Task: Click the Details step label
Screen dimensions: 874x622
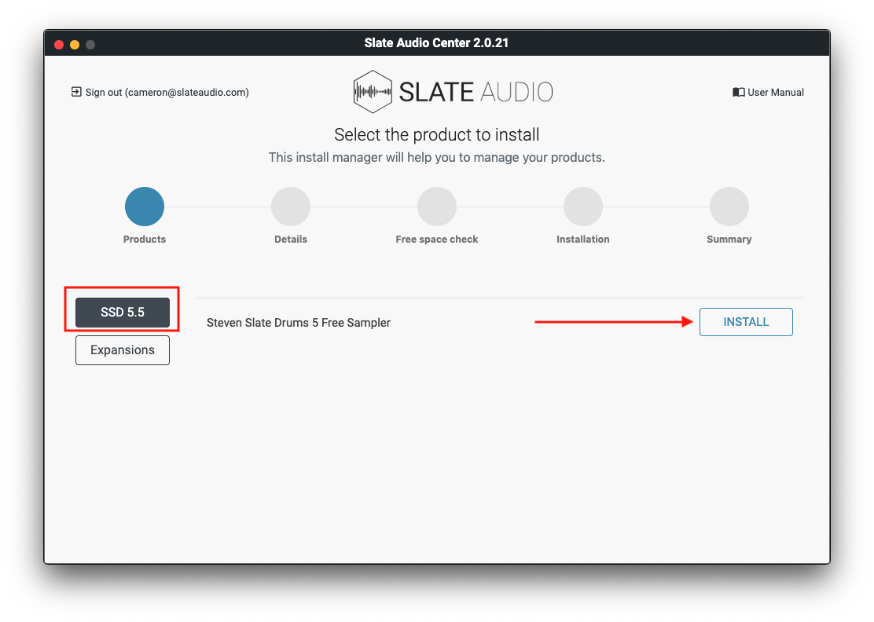Action: 291,240
